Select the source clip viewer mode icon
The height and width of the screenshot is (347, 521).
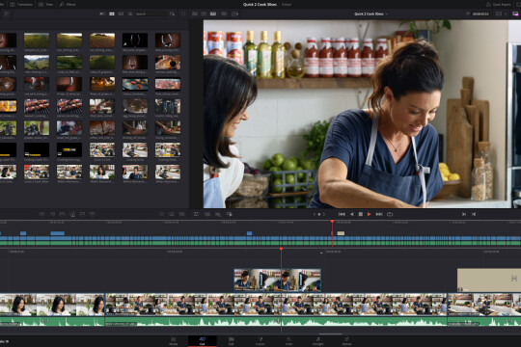(x=195, y=13)
